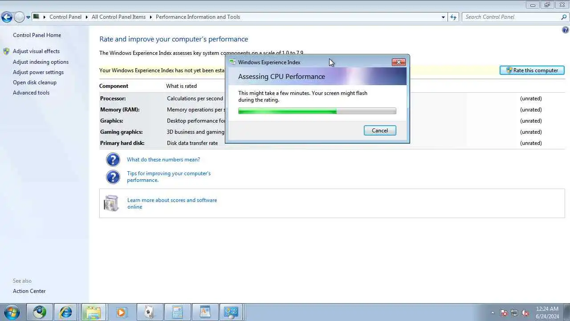Click the question icon beside What do these numbers

[113, 160]
